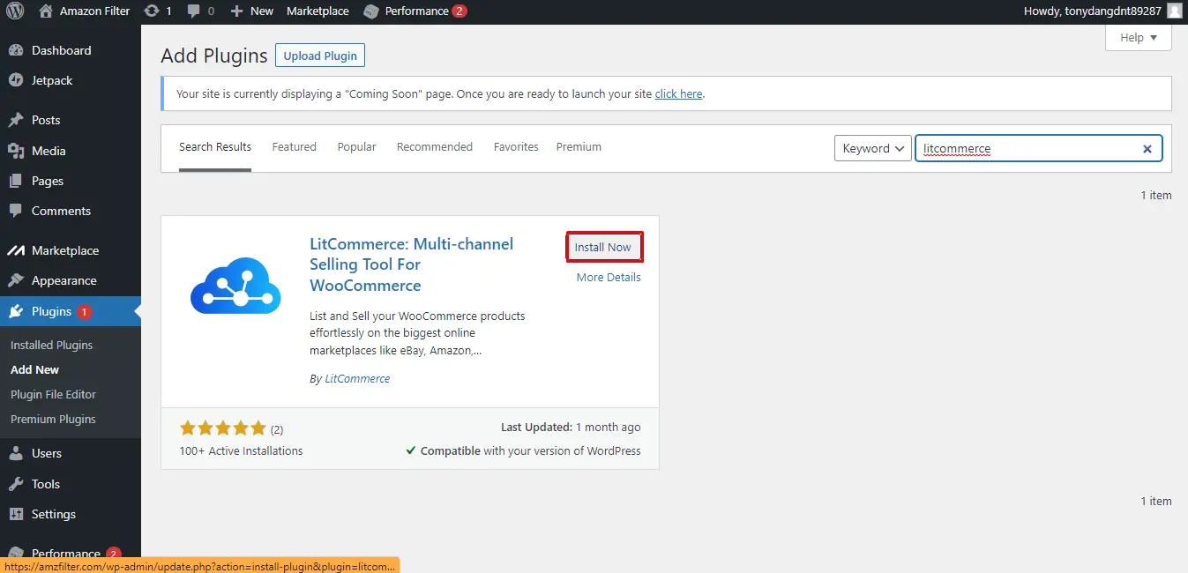Click Marketplace in the top admin bar
Image resolution: width=1188 pixels, height=573 pixels.
pyautogui.click(x=318, y=11)
